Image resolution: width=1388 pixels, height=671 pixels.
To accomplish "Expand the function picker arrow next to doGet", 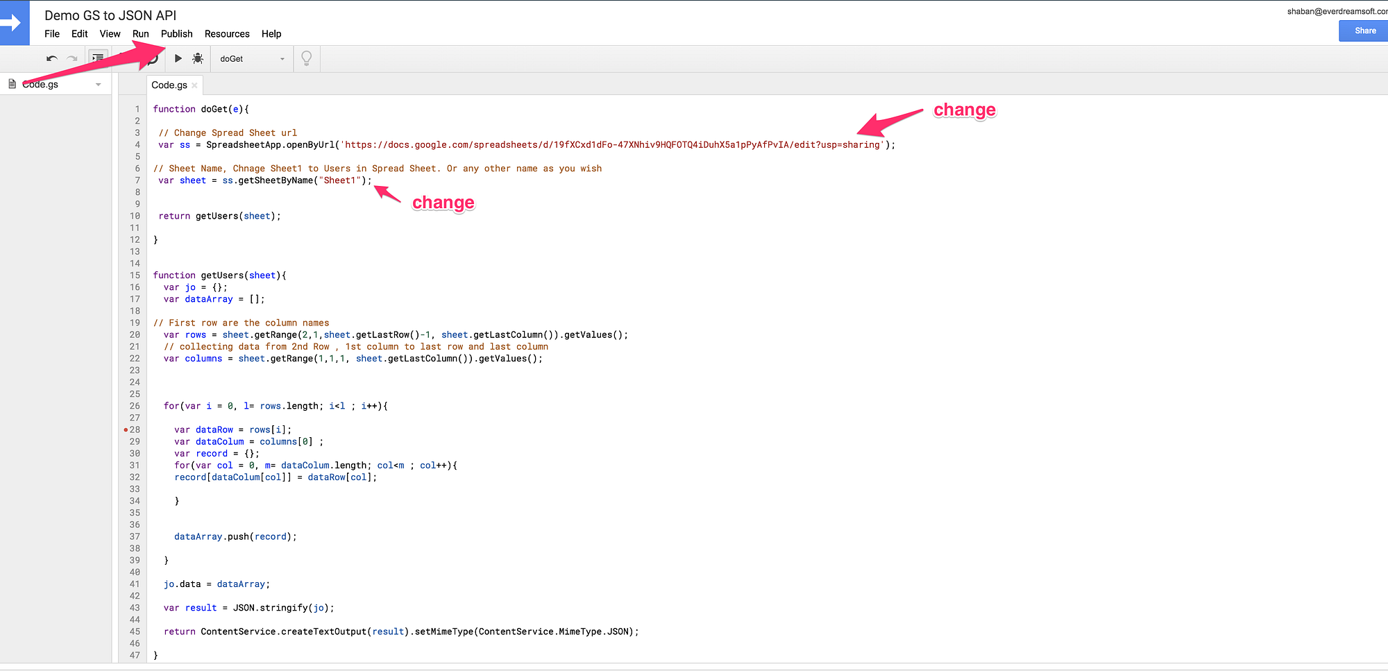I will point(282,58).
